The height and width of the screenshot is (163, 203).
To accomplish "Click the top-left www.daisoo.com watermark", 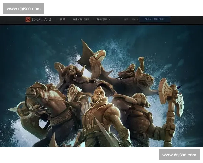I will click(x=24, y=8).
